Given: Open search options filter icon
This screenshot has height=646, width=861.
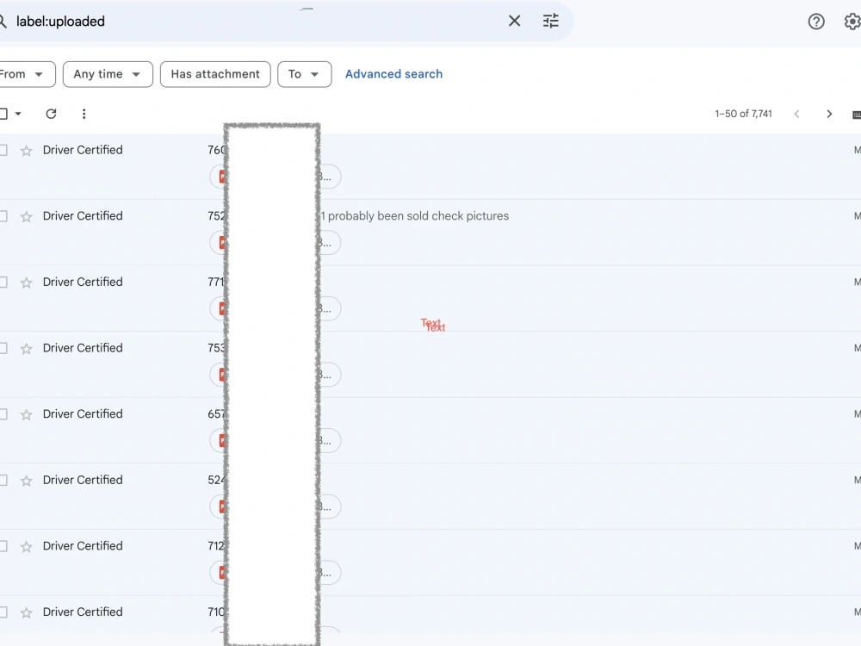Looking at the screenshot, I should coord(551,21).
